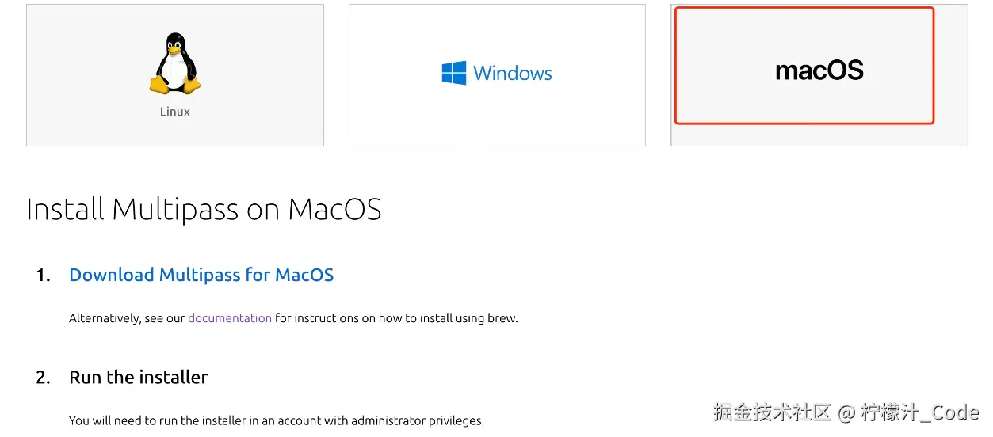Click the step number 2 marker
Viewport: 993px width, 437px height.
tap(43, 378)
